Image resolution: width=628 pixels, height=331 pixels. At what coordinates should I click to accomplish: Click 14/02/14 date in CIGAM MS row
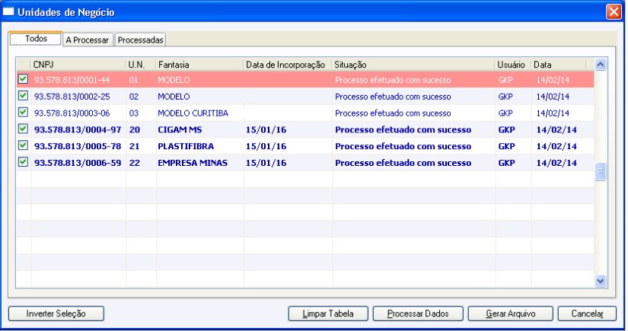click(x=556, y=129)
